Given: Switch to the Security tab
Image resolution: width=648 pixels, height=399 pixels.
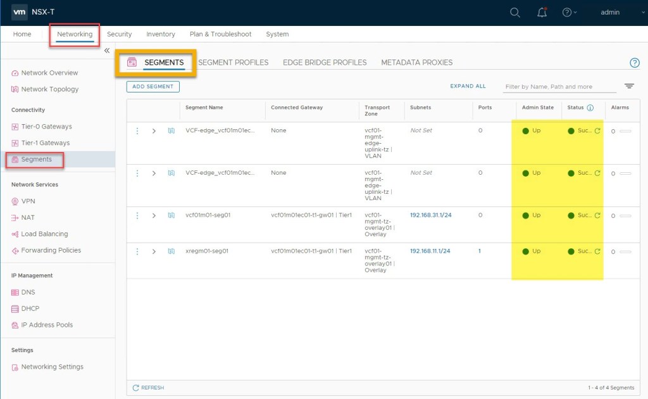Looking at the screenshot, I should [119, 34].
